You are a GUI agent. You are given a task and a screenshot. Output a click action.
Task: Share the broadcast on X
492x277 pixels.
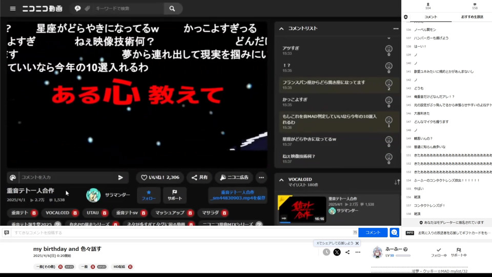click(x=337, y=252)
